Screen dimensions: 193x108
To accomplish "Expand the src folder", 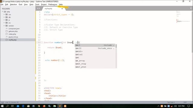I will tap(4, 23).
